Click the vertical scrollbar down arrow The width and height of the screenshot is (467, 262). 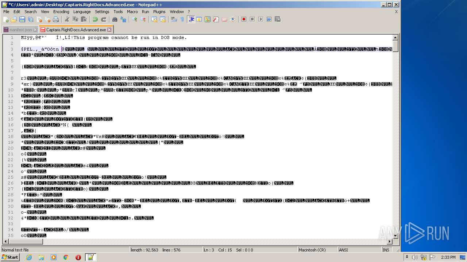[395, 235]
